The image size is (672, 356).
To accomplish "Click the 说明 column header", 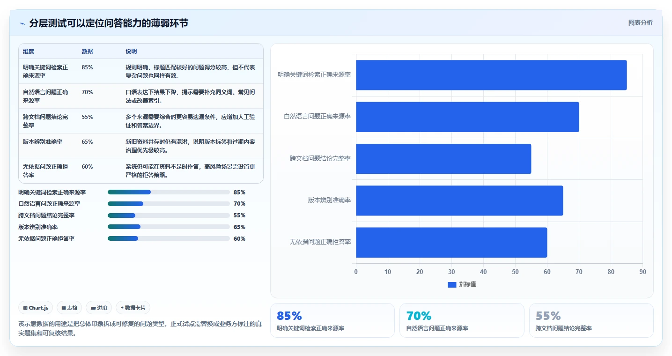I will click(x=131, y=51).
